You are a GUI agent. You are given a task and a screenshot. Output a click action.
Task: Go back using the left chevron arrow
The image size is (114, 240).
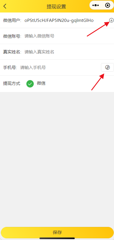(x=5, y=6)
